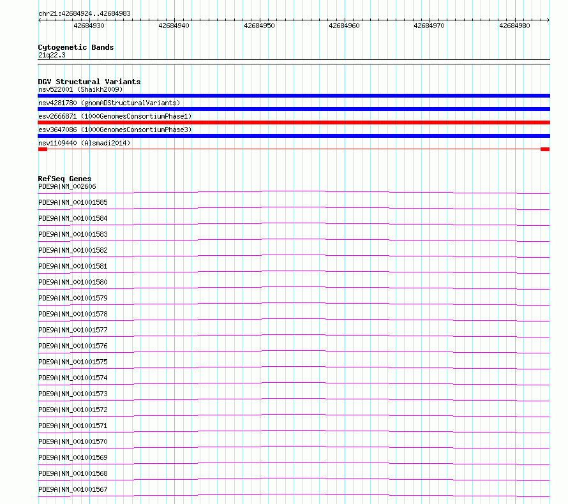Open transcript PDE9A|NM_001001570

pyautogui.click(x=73, y=441)
